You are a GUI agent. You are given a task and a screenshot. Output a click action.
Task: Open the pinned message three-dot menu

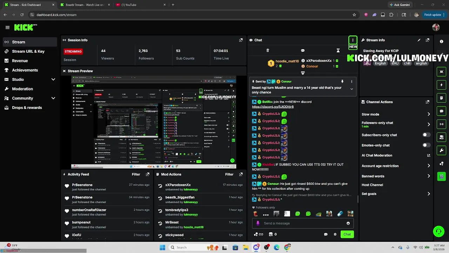351,82
